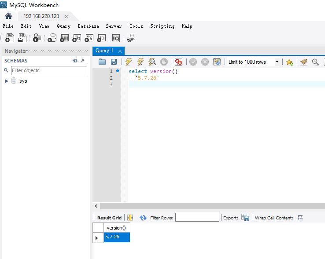This screenshot has width=325, height=259.
Task: Reconnect to the DBMS icon
Action: pos(131,38)
